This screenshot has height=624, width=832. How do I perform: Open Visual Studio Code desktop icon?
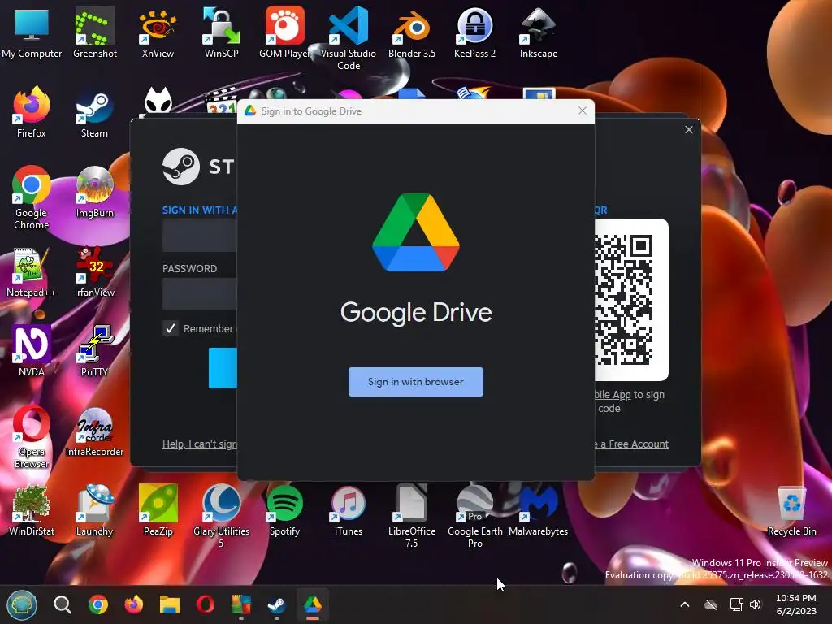point(348,38)
